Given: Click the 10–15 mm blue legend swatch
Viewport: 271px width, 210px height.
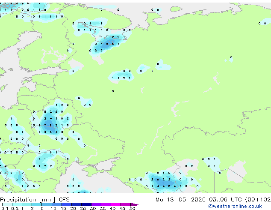Looking at the screenshot, I should pos(56,204).
